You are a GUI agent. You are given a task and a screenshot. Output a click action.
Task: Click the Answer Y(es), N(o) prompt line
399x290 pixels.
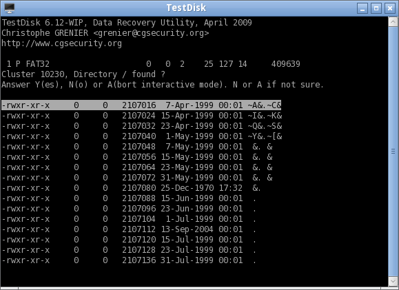(x=163, y=85)
